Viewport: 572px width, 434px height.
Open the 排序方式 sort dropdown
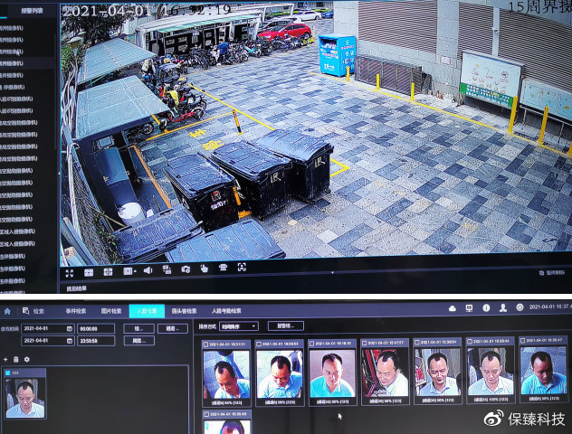coord(239,326)
